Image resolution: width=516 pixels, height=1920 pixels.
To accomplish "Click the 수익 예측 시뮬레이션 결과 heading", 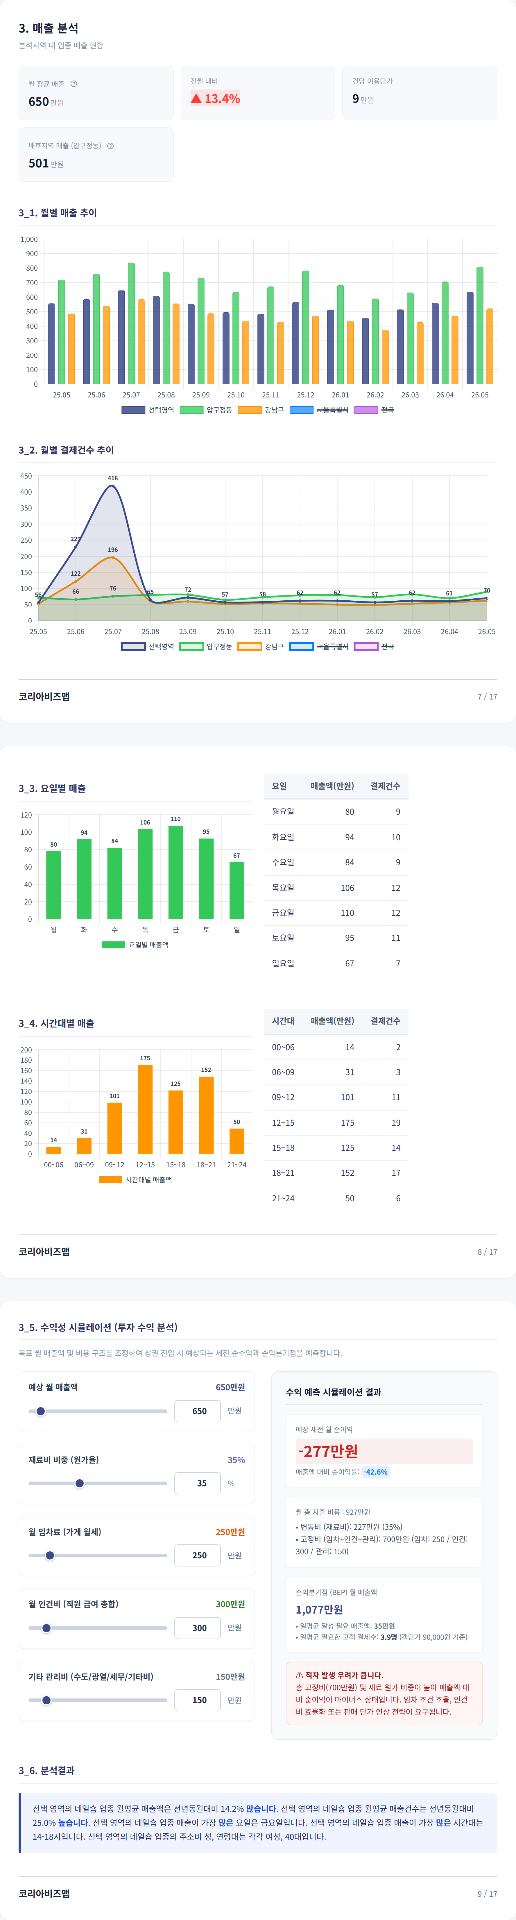I will coord(334,1392).
